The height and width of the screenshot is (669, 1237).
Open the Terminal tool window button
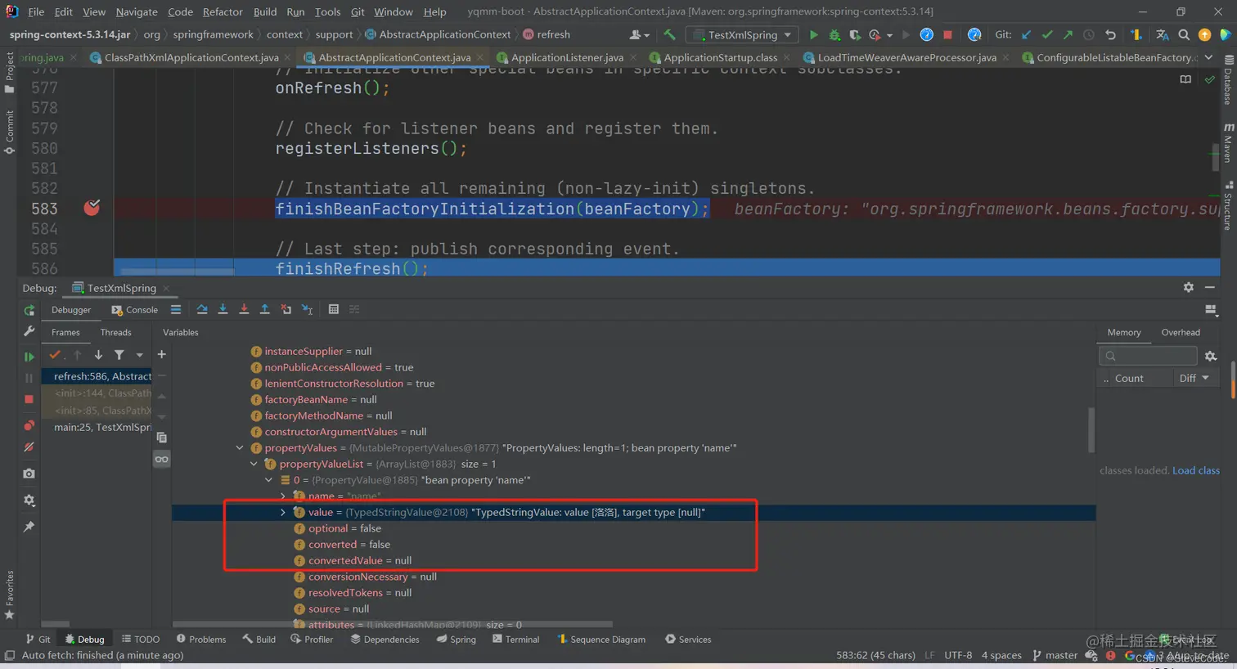click(x=515, y=639)
